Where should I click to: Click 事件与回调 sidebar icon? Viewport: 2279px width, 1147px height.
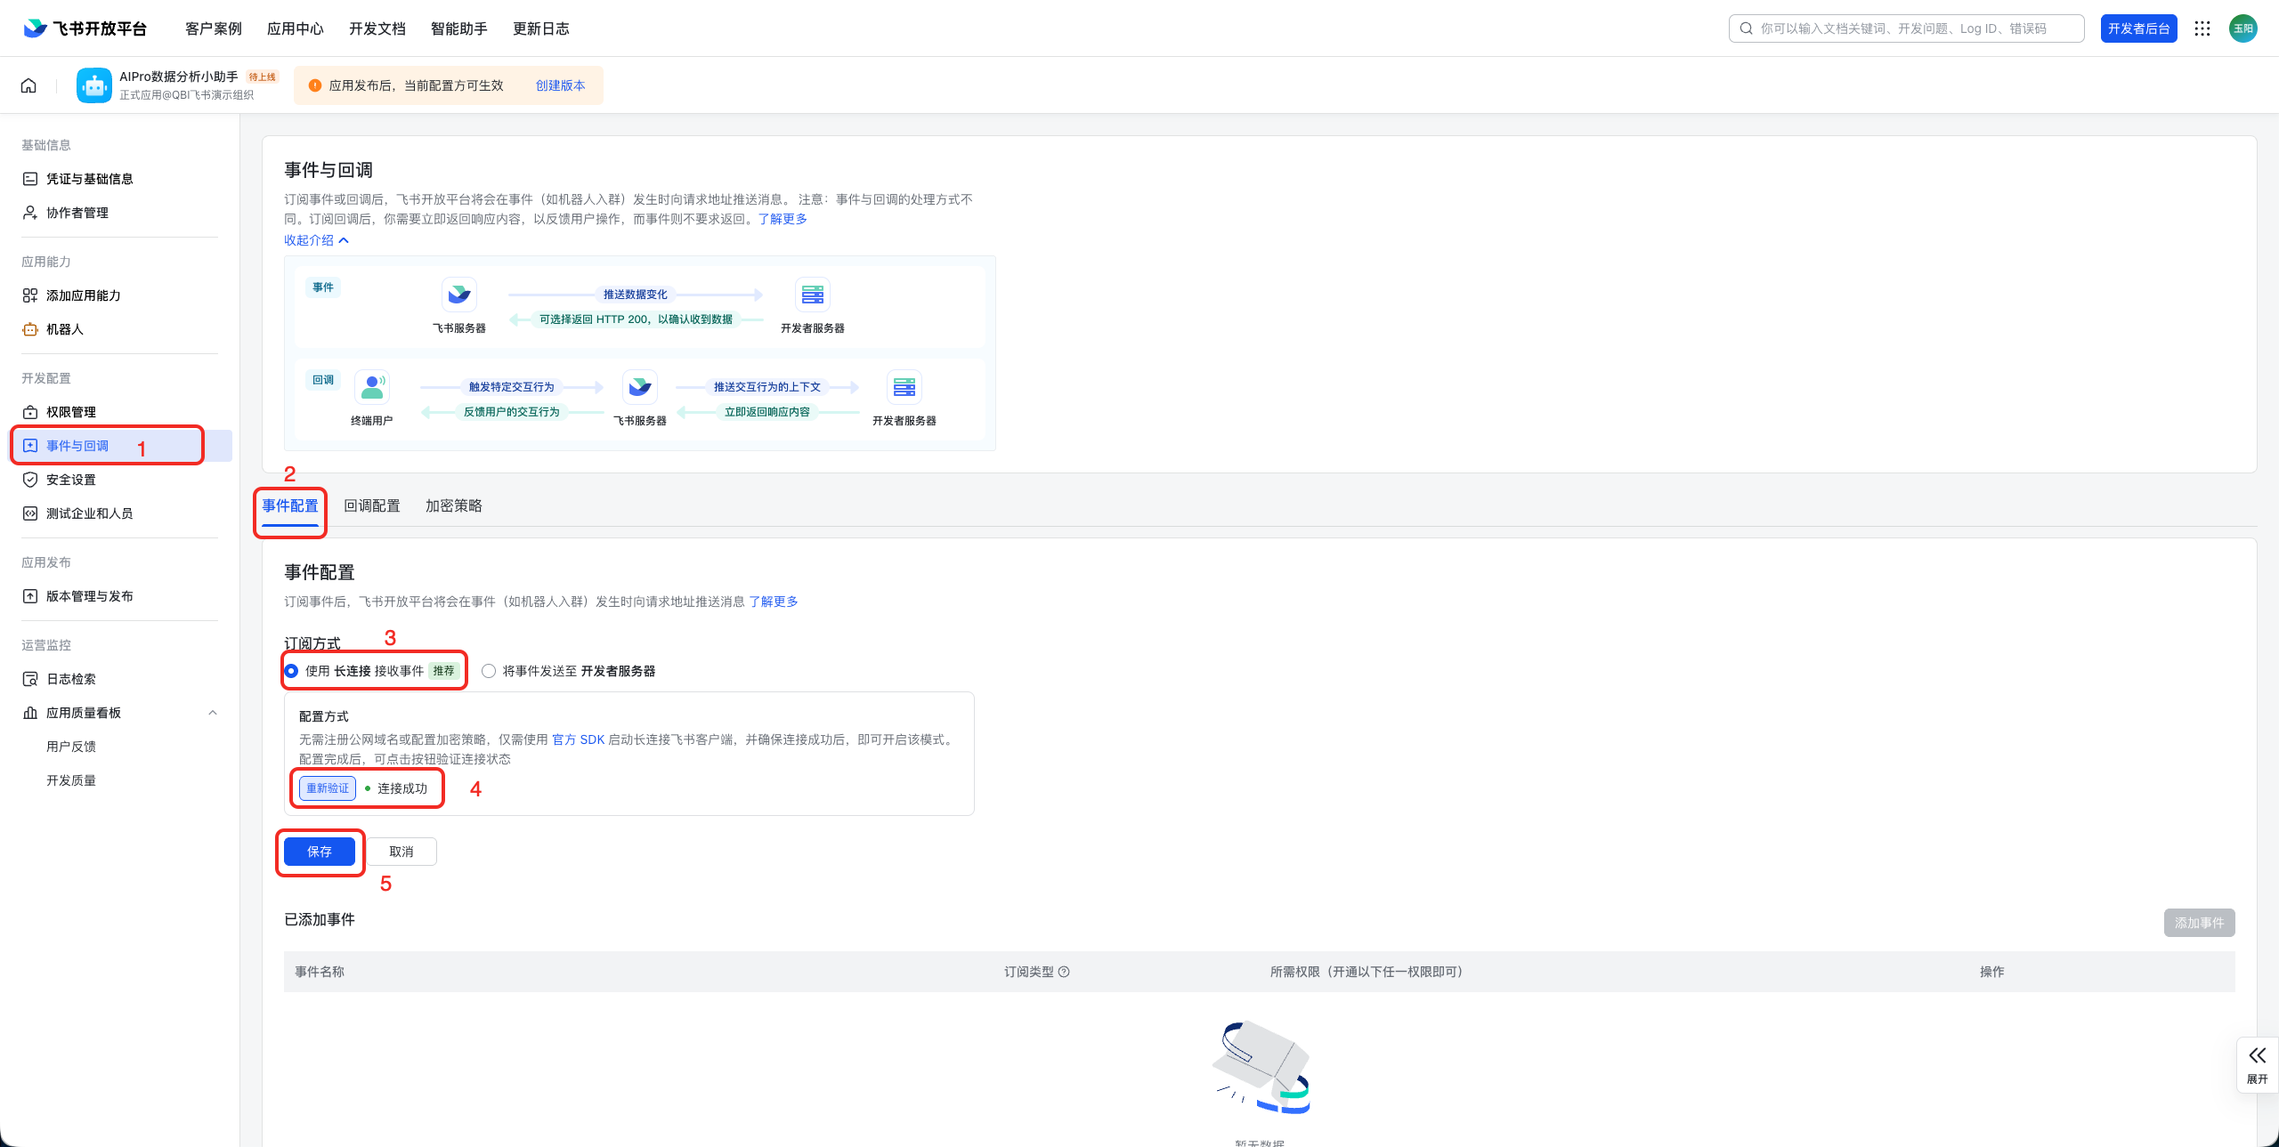[x=30, y=446]
